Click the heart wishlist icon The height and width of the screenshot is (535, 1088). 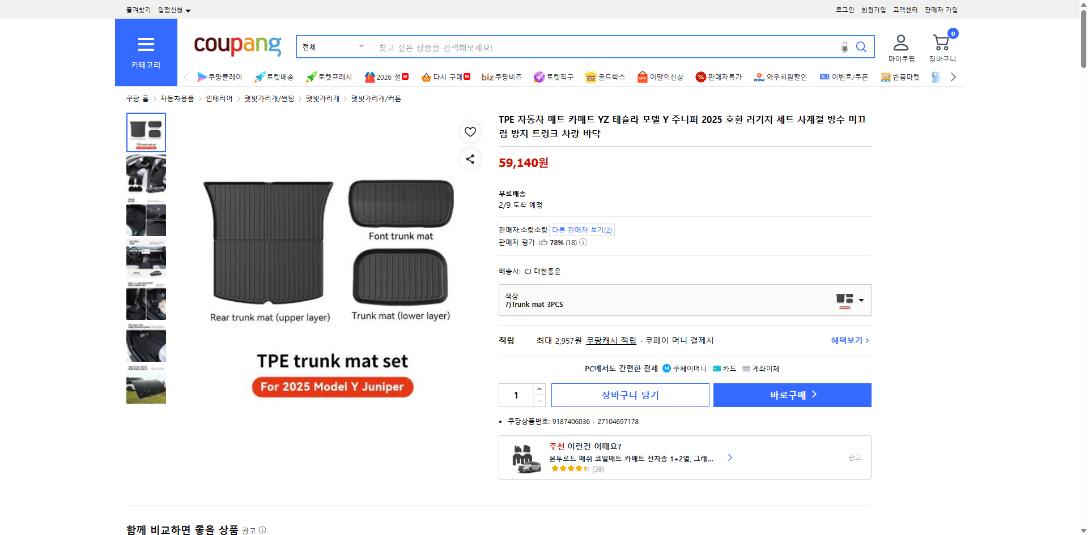[470, 132]
